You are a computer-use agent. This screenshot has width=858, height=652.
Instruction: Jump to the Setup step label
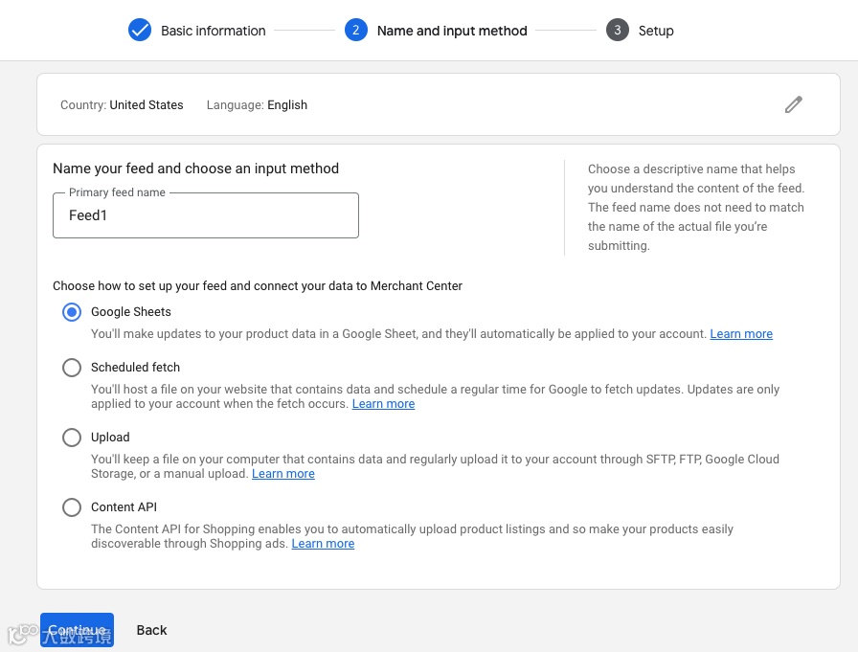pyautogui.click(x=656, y=31)
